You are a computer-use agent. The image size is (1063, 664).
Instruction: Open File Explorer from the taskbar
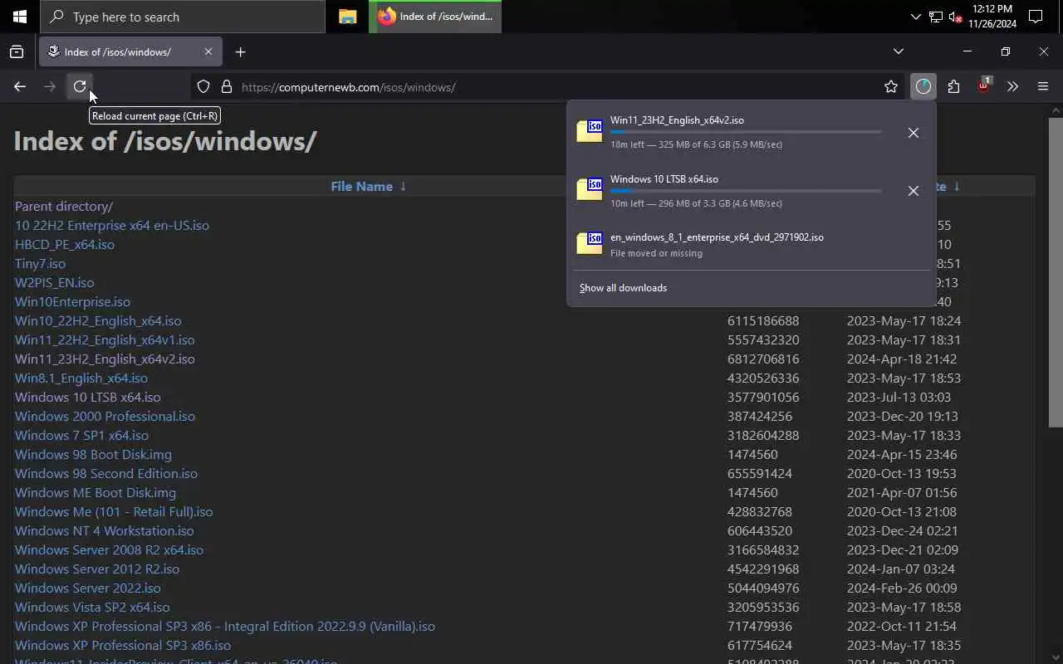pos(348,17)
